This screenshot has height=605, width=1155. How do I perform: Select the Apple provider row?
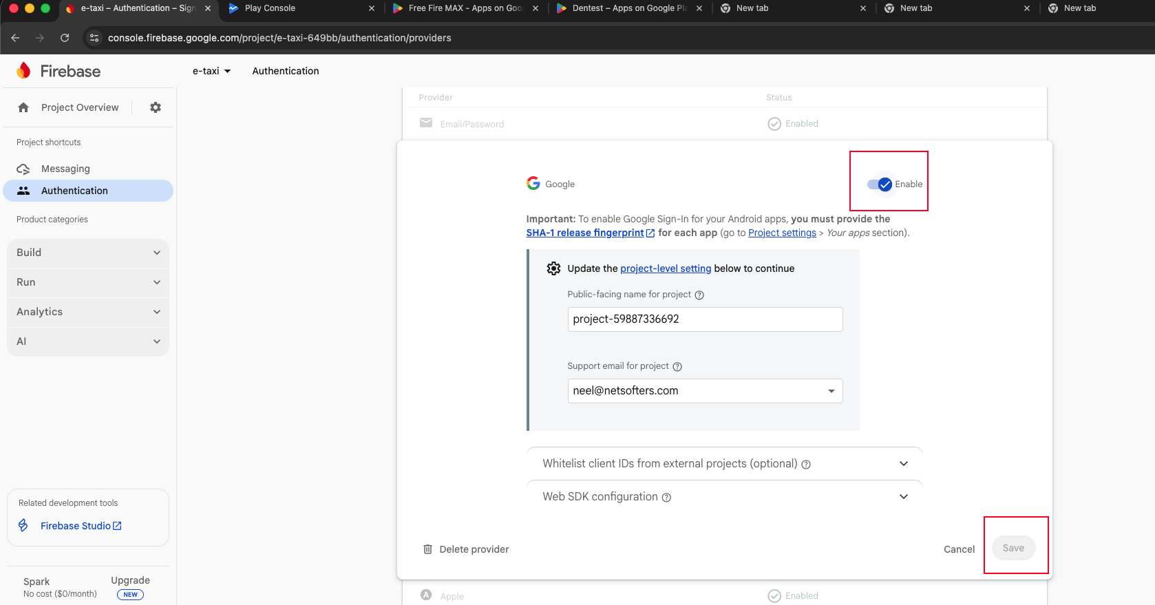coord(724,595)
